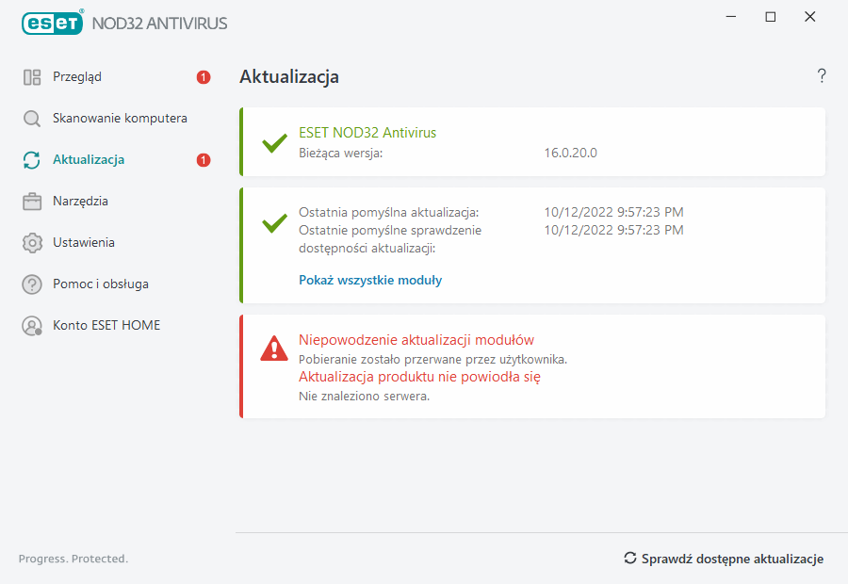Click the Niepowodzenie aktualizacji modułów error message
The width and height of the screenshot is (848, 584).
[x=417, y=339]
